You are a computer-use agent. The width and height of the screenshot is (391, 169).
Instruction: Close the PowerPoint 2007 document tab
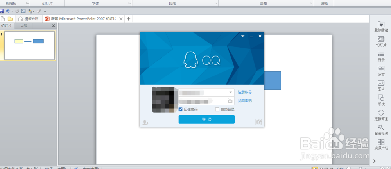121,19
